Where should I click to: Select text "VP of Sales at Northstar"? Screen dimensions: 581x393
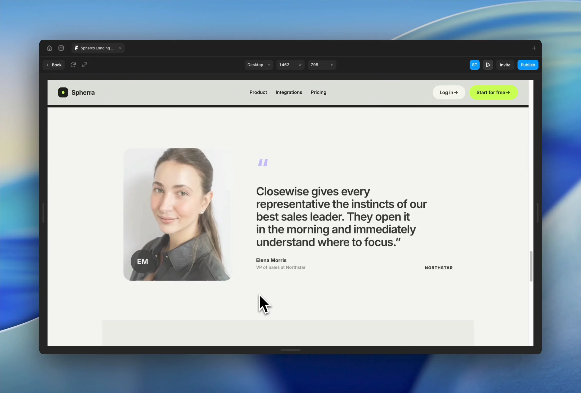coord(280,267)
